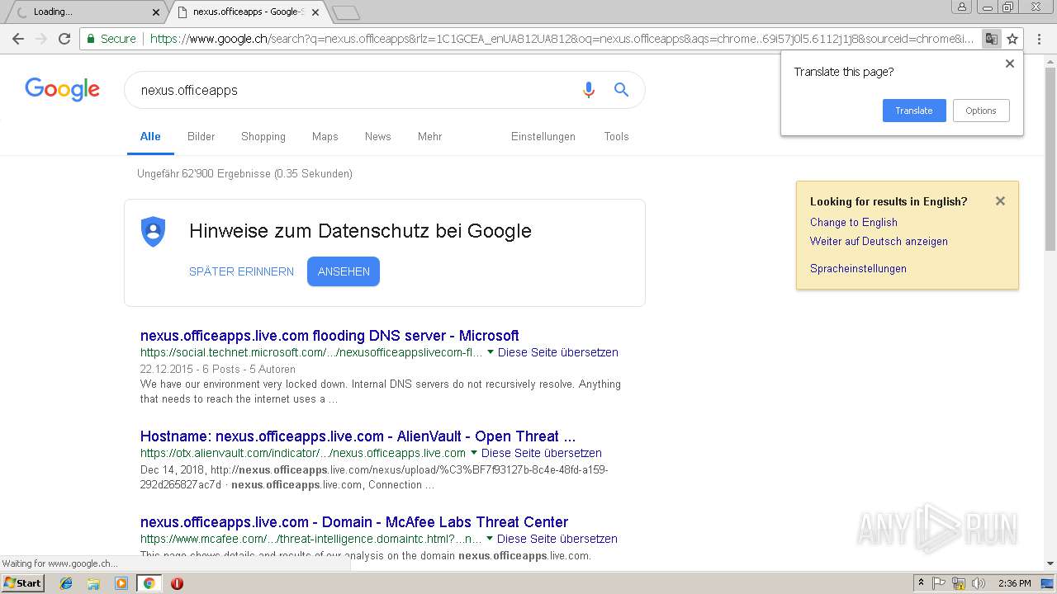Screen dimensions: 1057x594
Task: Start voice search with microphone icon
Action: click(x=588, y=90)
